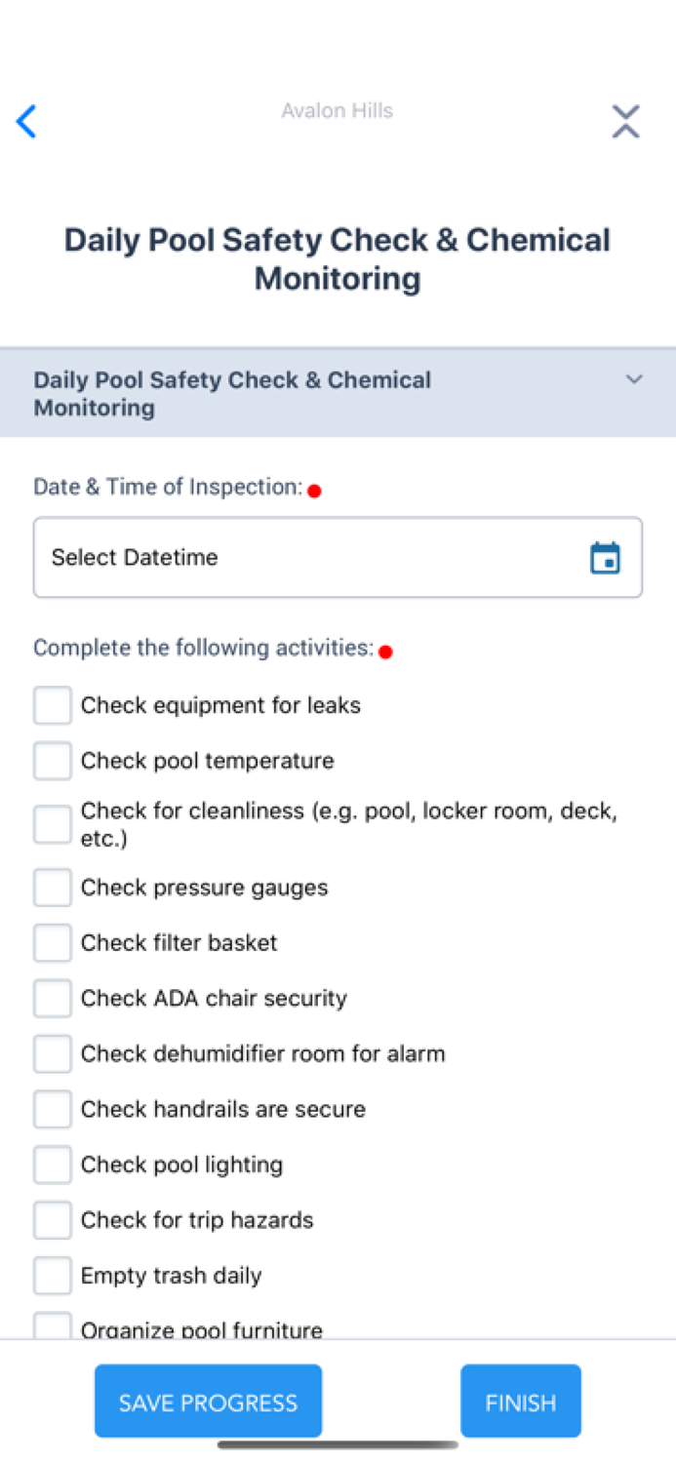Tick the 'Check pressure gauges' checkbox
676x1463 pixels.
coord(52,887)
